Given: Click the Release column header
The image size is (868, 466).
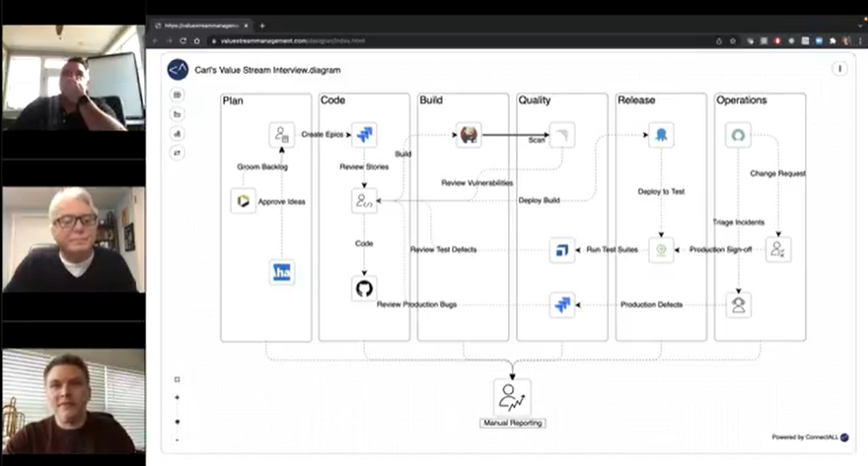Looking at the screenshot, I should [x=636, y=100].
